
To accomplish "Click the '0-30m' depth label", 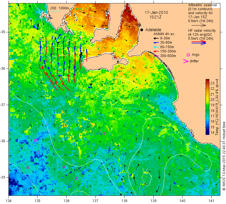I will pos(165,38).
